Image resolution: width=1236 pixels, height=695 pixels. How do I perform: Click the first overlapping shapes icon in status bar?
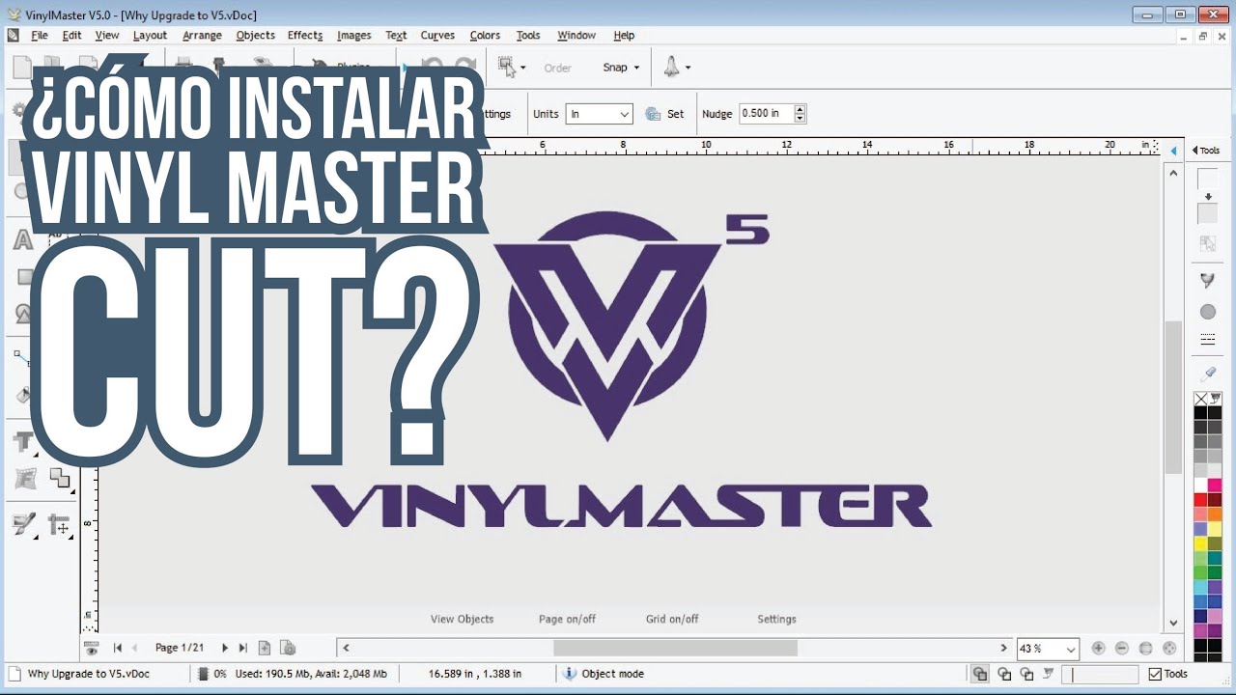pyautogui.click(x=980, y=674)
